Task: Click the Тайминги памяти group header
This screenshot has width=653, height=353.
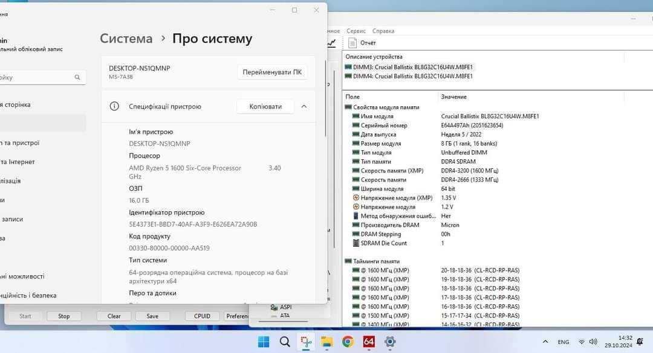Action: pyautogui.click(x=372, y=261)
